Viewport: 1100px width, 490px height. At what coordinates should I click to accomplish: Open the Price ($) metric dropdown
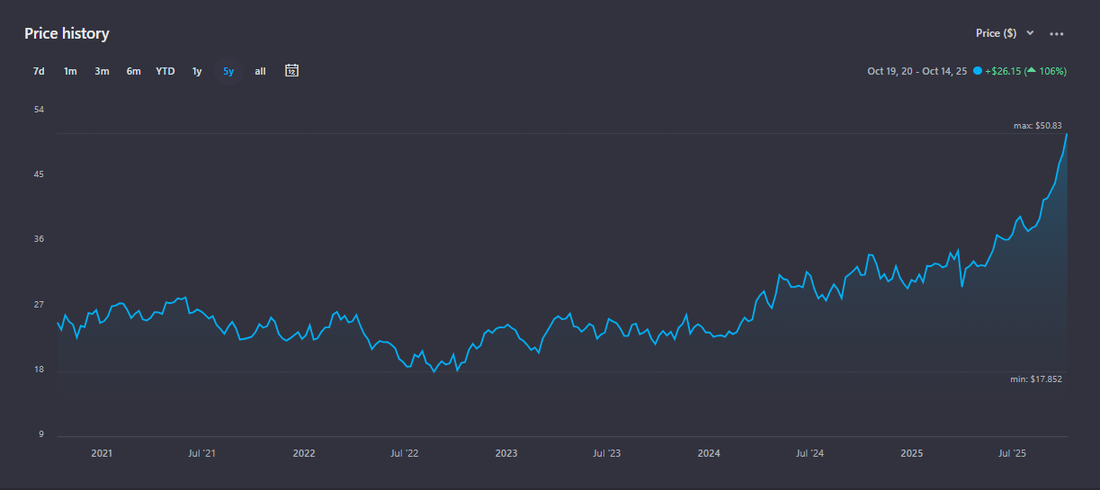(996, 33)
